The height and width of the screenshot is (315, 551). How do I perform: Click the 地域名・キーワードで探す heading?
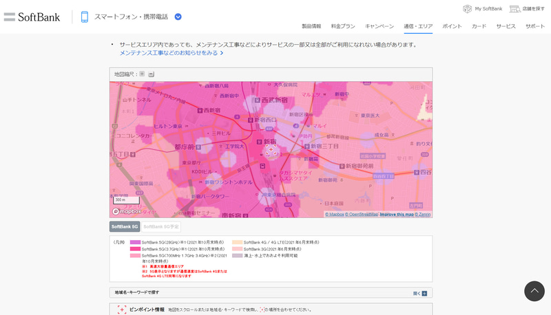pyautogui.click(x=136, y=292)
